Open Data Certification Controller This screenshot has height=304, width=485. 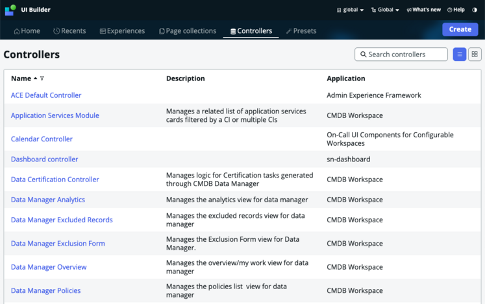point(55,180)
